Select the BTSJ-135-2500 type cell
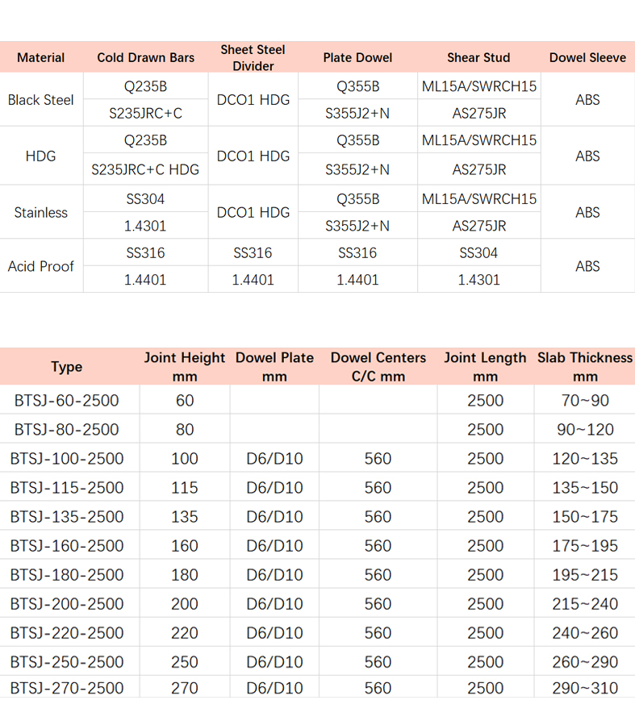 67,517
